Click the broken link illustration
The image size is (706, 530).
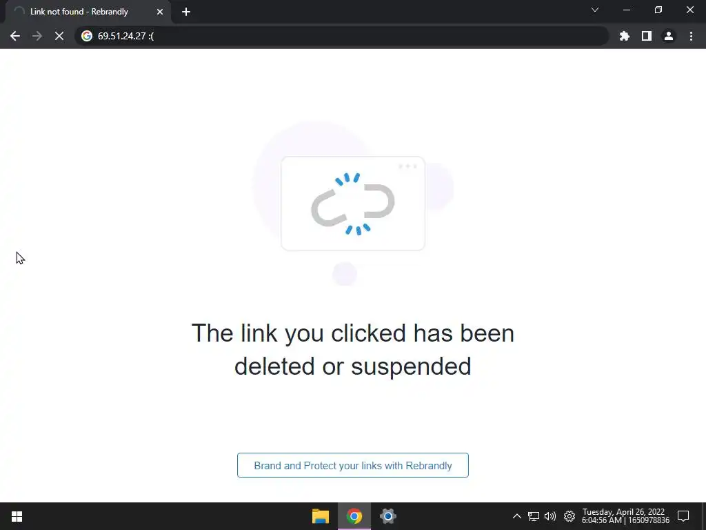coord(352,204)
